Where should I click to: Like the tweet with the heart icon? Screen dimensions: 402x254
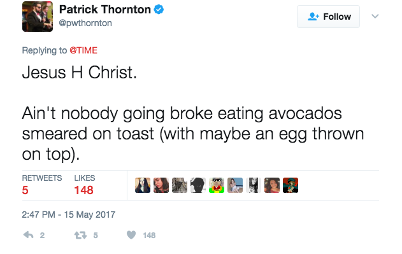(131, 235)
